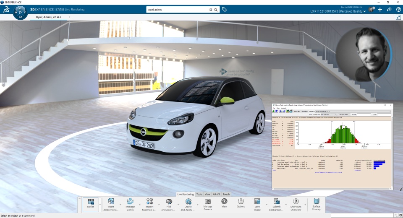The image size is (403, 218).
Task: Click top contributor blue bar in analysis table
Action: tap(379, 162)
